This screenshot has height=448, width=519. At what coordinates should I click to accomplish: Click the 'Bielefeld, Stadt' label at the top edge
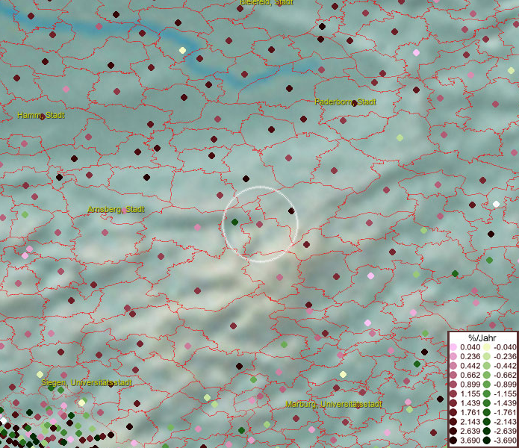click(267, 2)
